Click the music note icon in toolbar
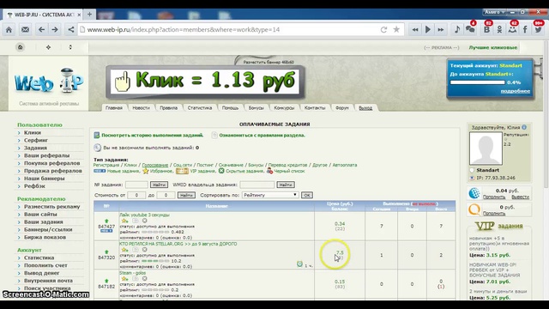The image size is (549, 309). 457,29
